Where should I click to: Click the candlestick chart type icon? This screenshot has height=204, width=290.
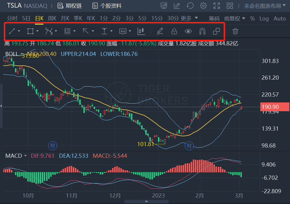(141, 31)
